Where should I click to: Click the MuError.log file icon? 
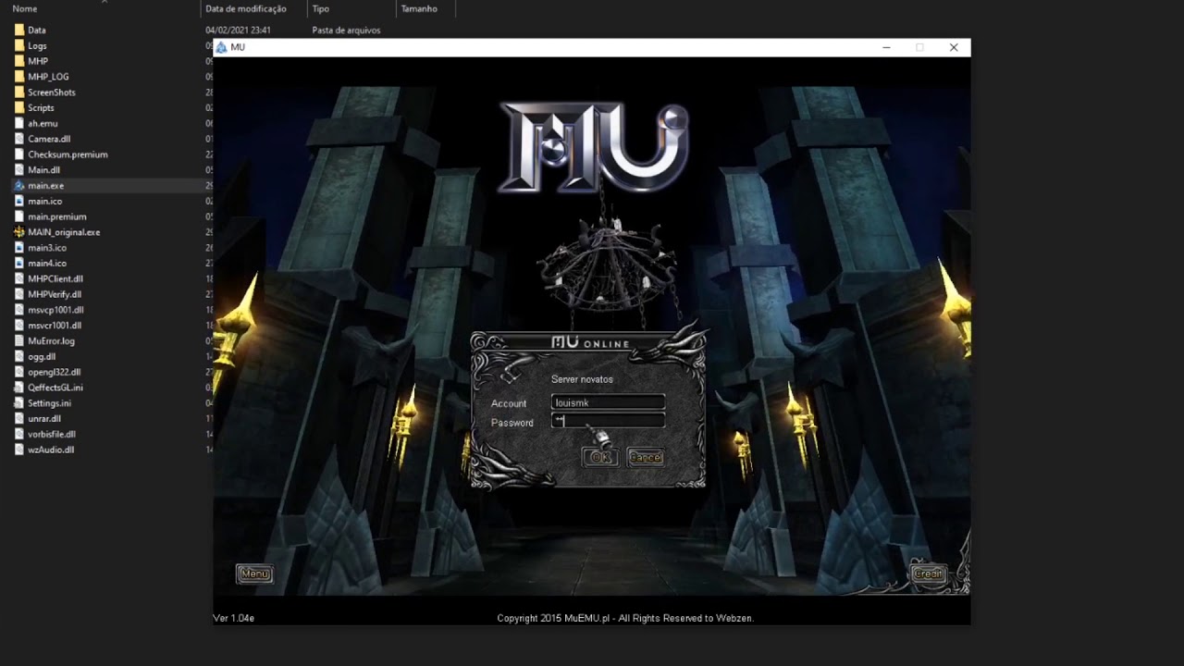click(x=19, y=340)
